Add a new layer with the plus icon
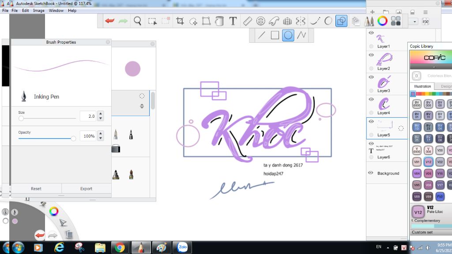 click(373, 12)
